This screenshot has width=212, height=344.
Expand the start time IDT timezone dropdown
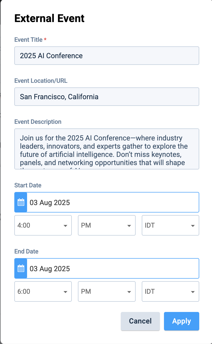(170, 225)
